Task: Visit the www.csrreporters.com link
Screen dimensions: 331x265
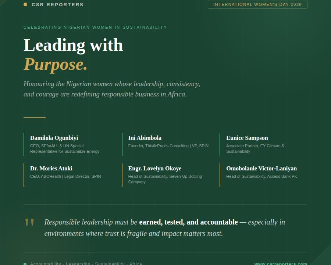Action: click(281, 264)
